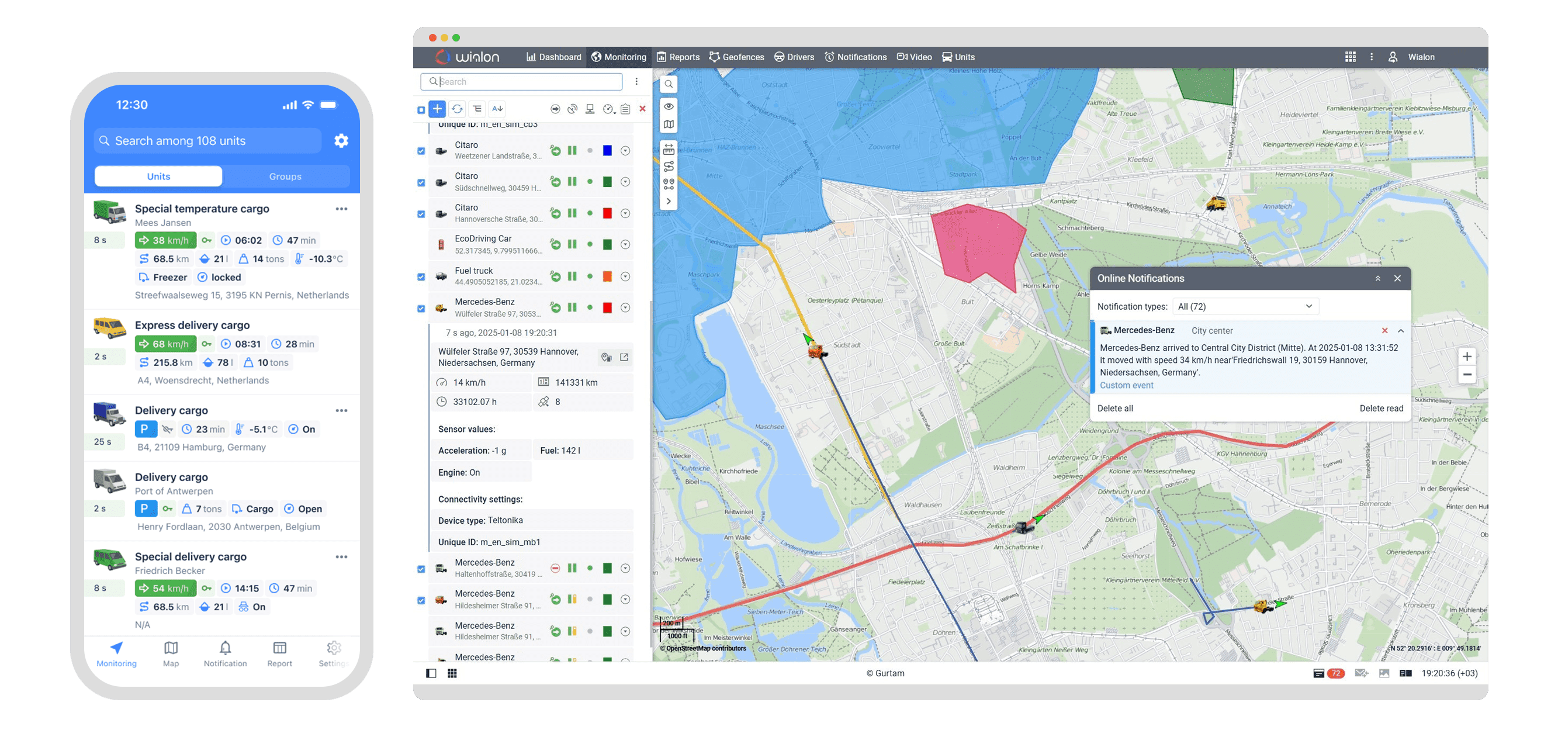Open the sensor state column icon in list toolbar

[x=608, y=109]
